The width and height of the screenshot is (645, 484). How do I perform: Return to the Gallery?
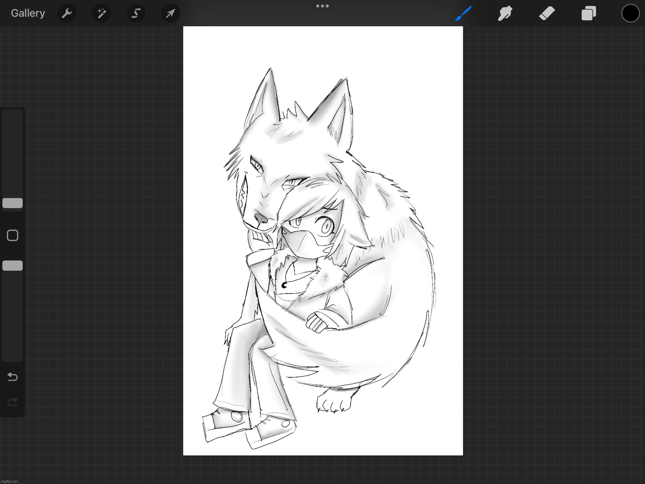pyautogui.click(x=28, y=13)
